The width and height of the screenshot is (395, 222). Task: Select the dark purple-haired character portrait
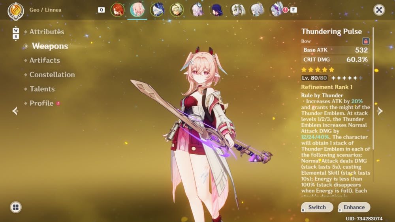click(x=216, y=10)
